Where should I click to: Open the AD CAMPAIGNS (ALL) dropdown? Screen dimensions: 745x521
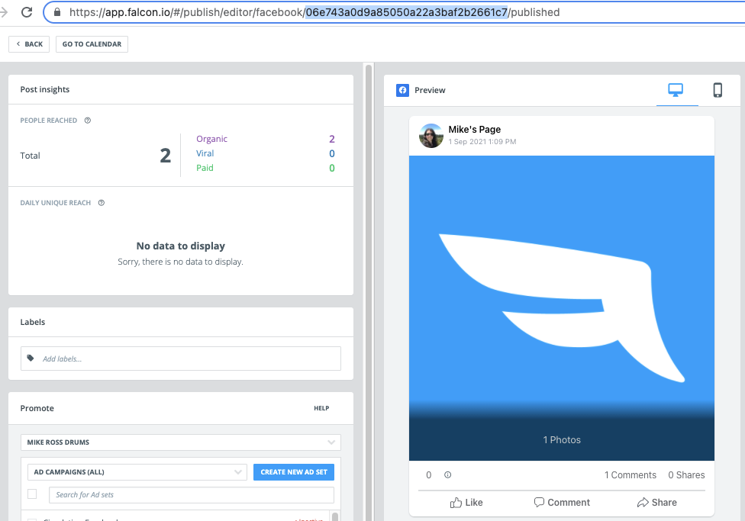(x=137, y=472)
